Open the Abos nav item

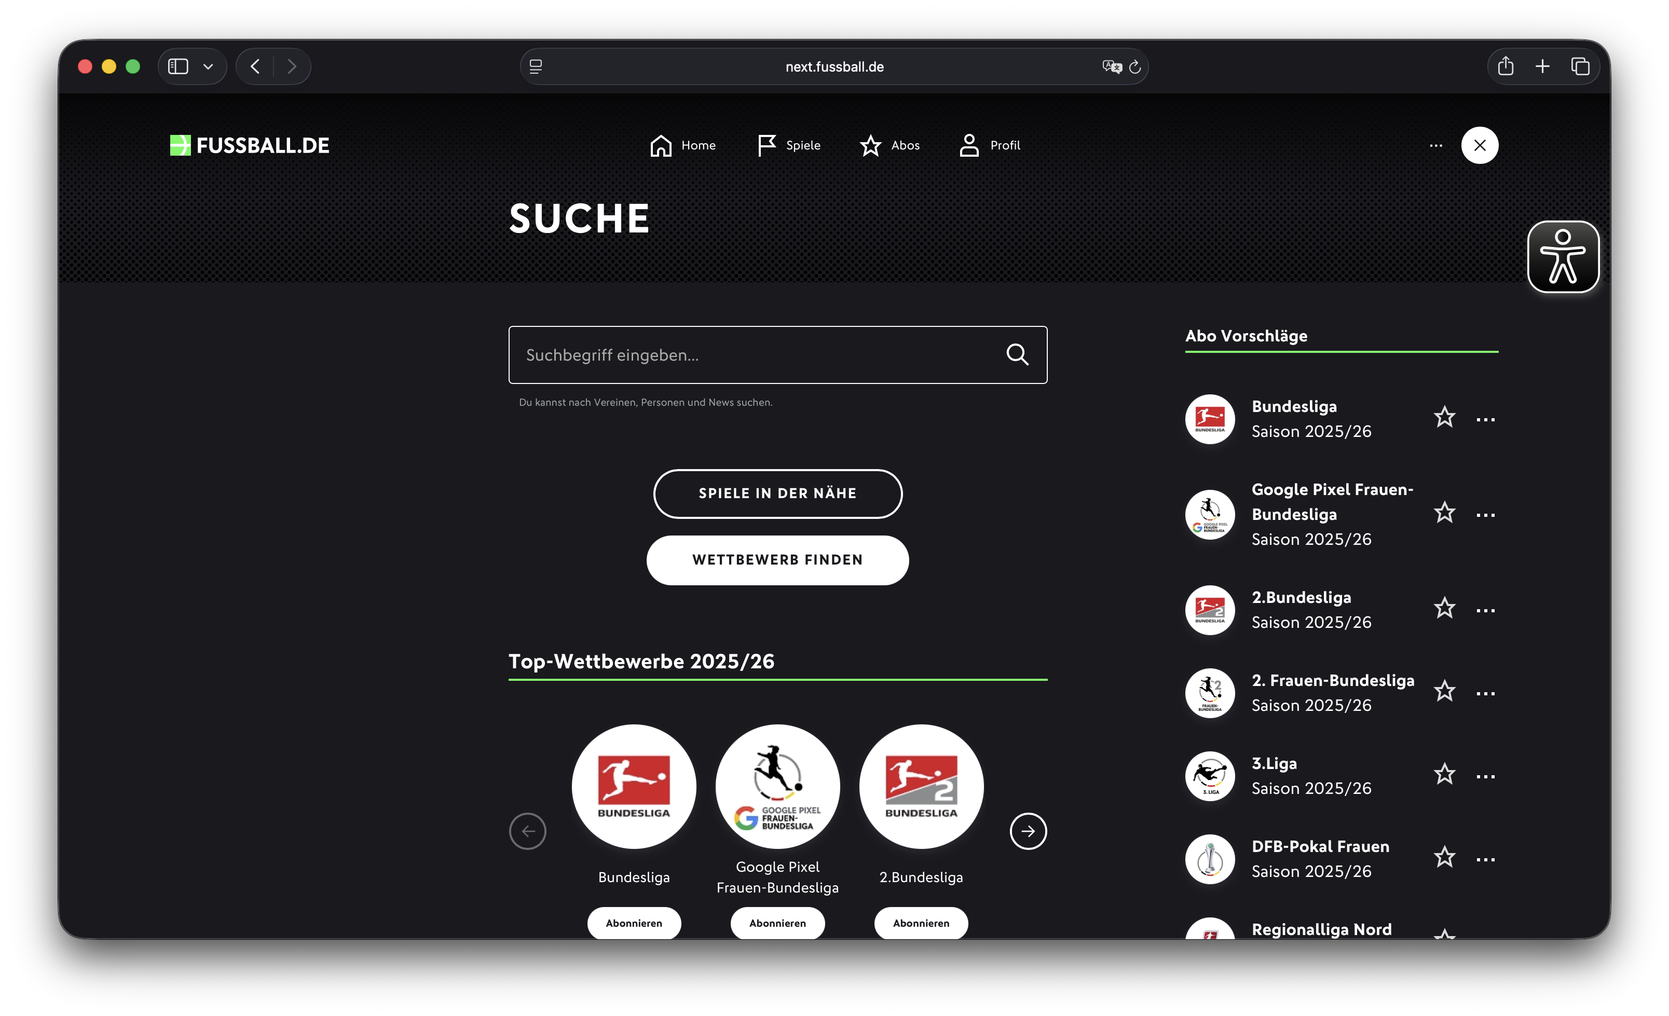(x=890, y=145)
